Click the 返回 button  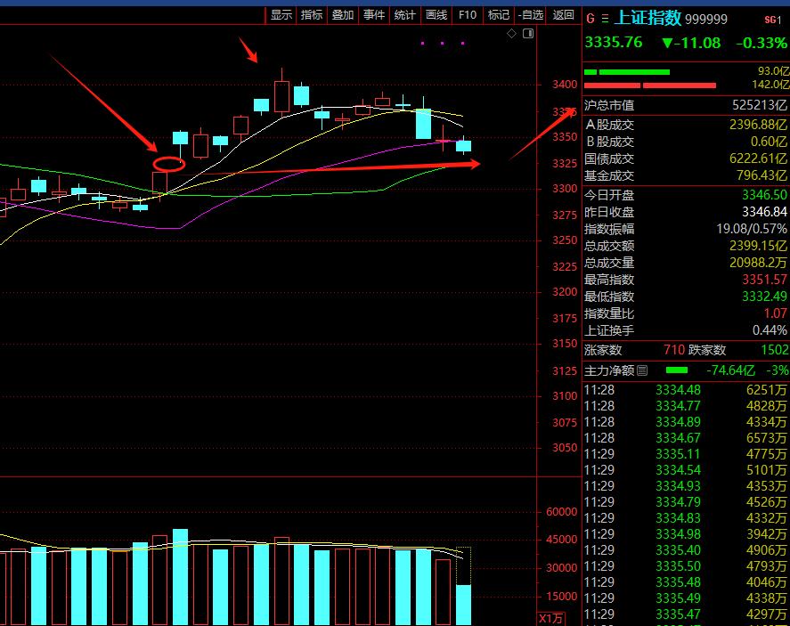pyautogui.click(x=563, y=15)
